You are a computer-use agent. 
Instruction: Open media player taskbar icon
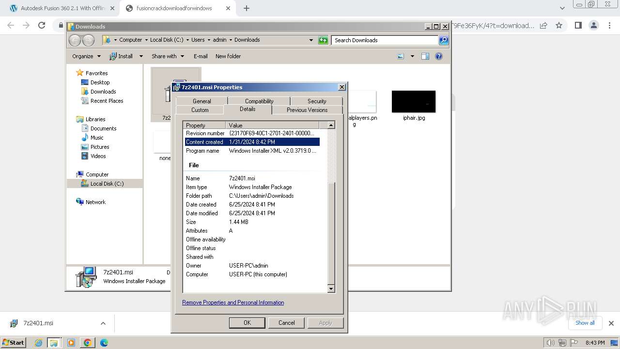coord(71,343)
